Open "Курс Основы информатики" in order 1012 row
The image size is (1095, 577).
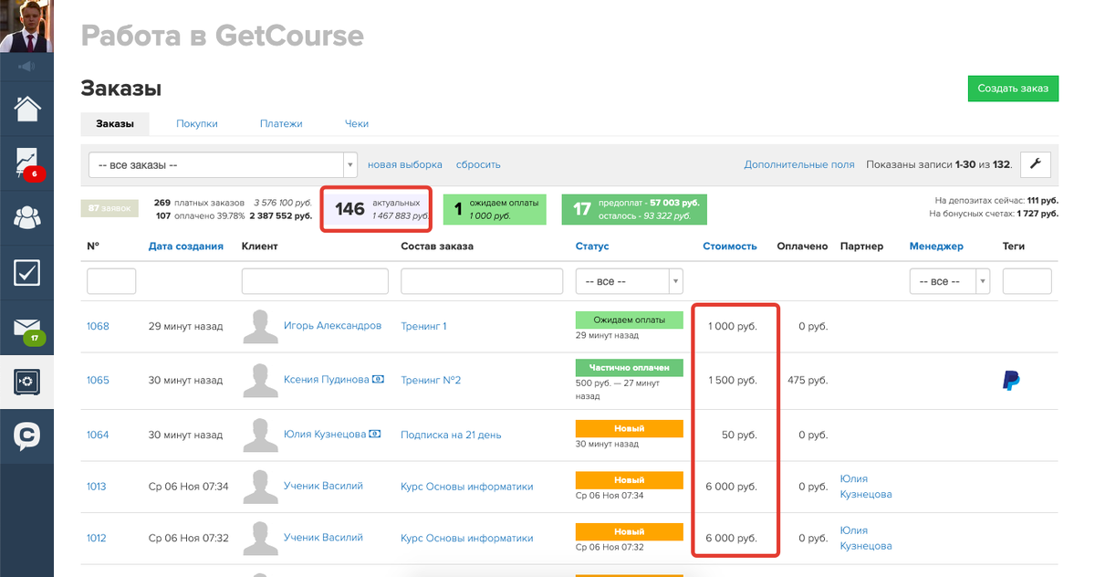[x=467, y=539]
